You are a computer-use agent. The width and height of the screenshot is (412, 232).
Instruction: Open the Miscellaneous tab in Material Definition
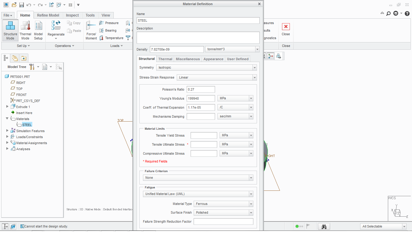(x=188, y=59)
